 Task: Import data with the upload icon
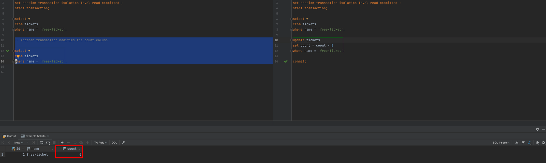[x=523, y=142]
